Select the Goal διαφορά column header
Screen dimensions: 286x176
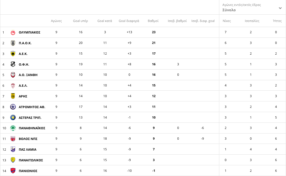[129, 21]
